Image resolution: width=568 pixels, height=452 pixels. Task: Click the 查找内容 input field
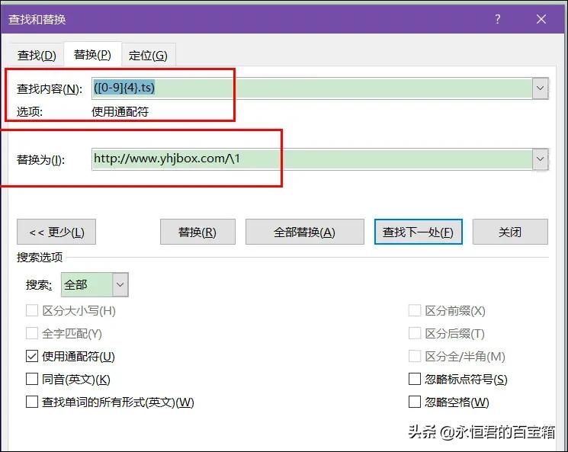[x=312, y=88]
